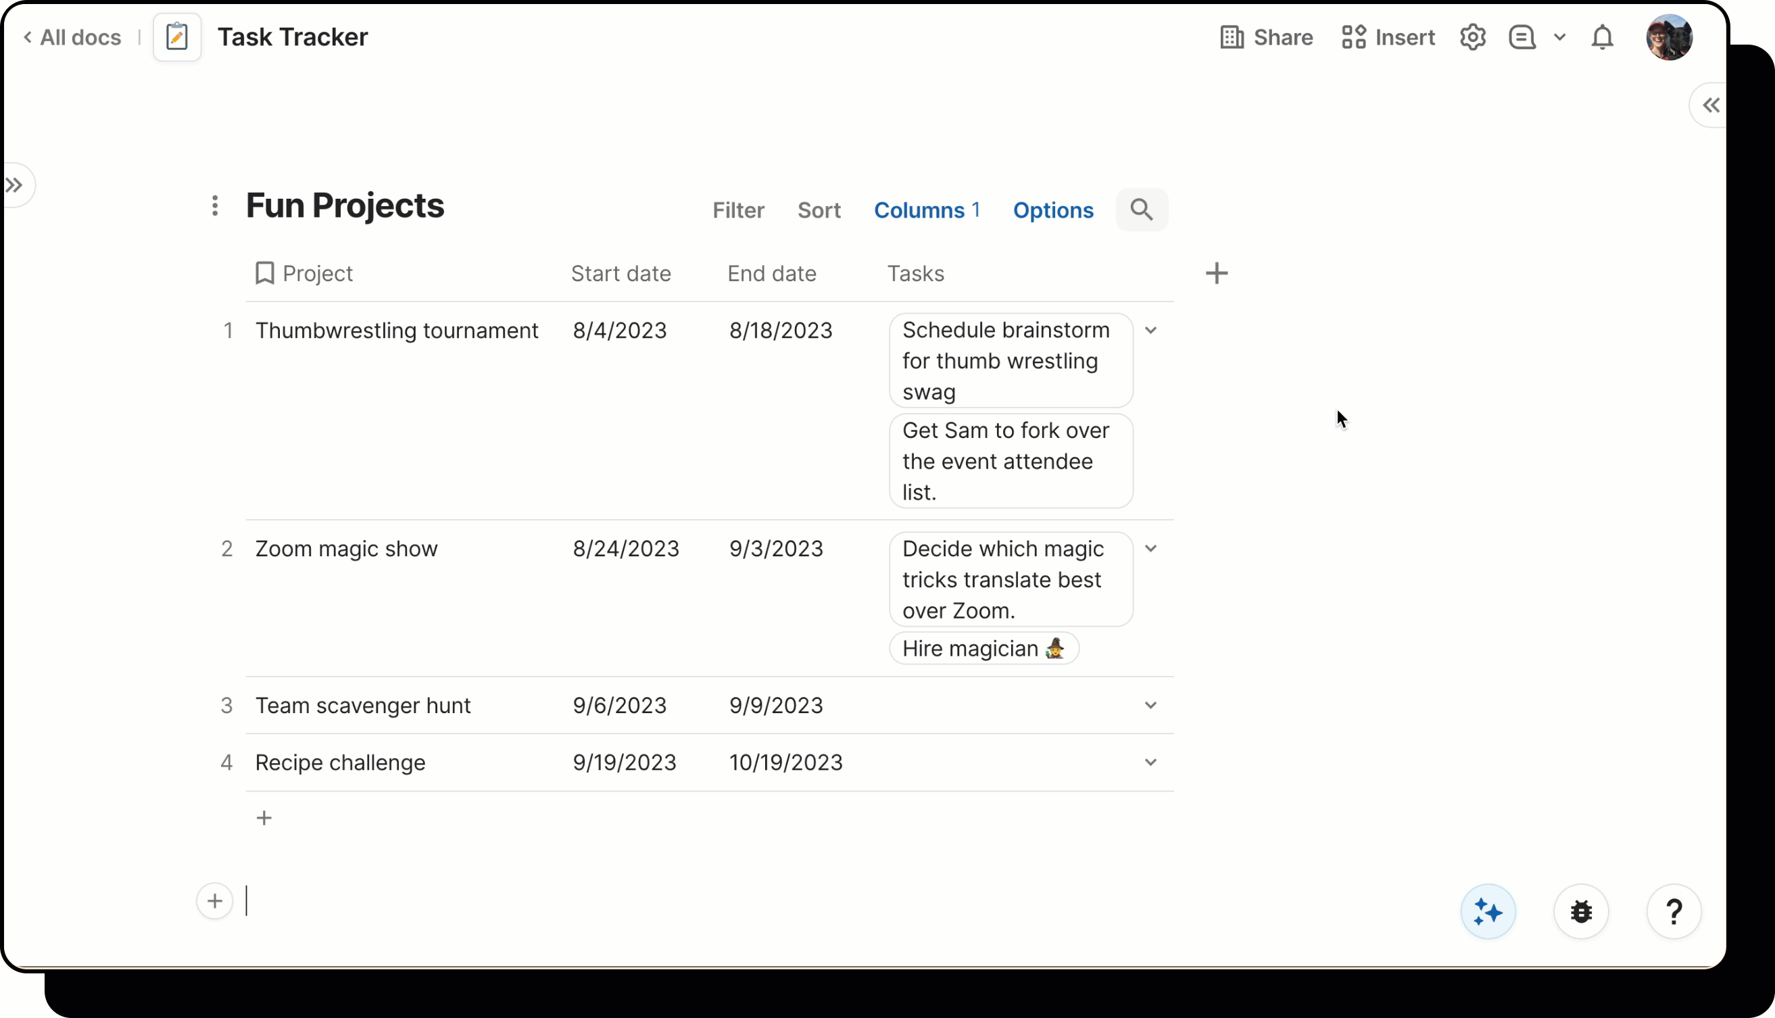Add a new column with plus
The height and width of the screenshot is (1018, 1775).
point(1216,273)
